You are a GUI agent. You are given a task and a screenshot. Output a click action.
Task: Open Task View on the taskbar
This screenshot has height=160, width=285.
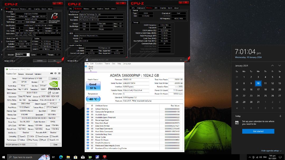tap(53, 157)
